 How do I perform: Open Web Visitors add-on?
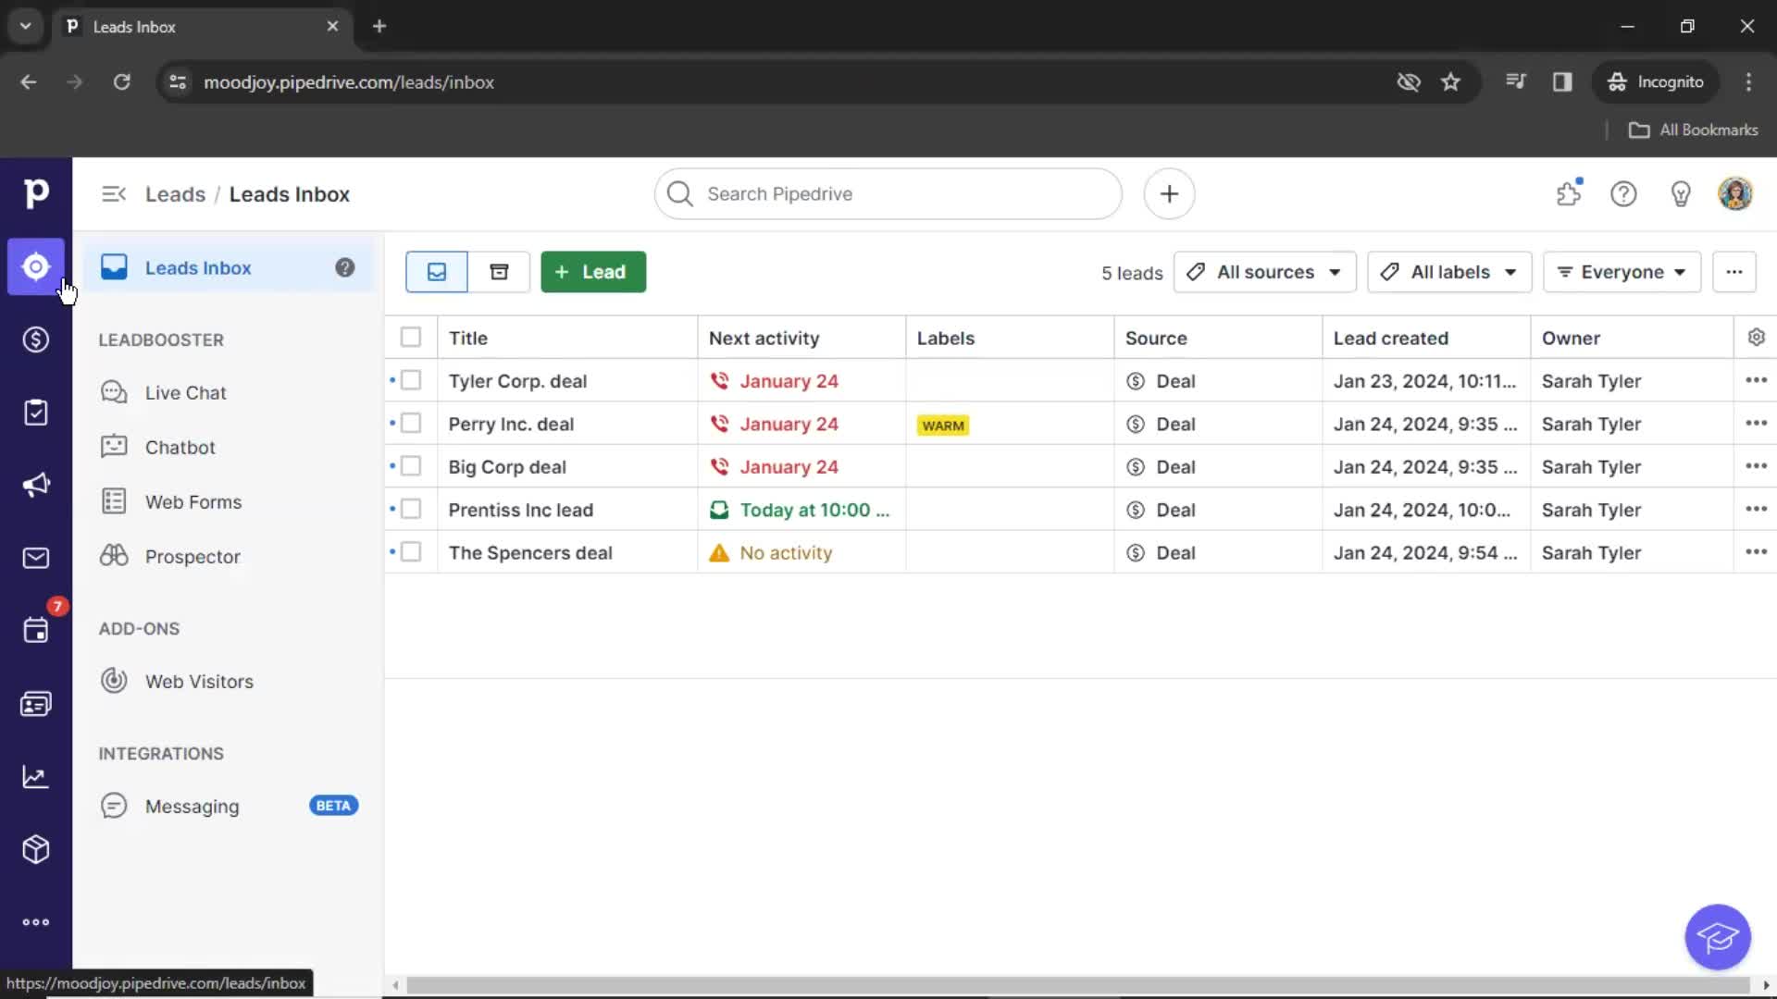(199, 681)
